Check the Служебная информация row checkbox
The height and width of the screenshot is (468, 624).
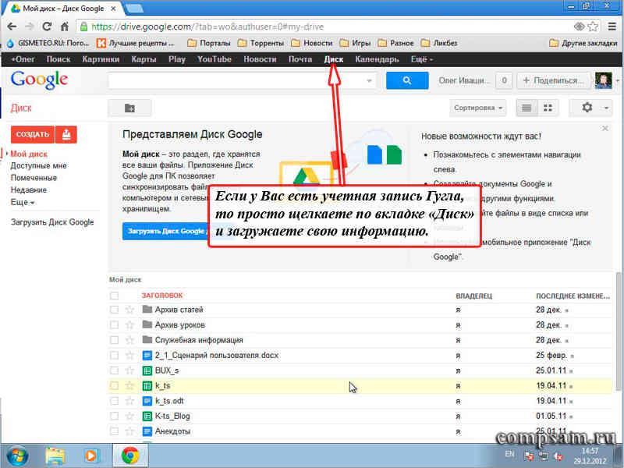114,340
